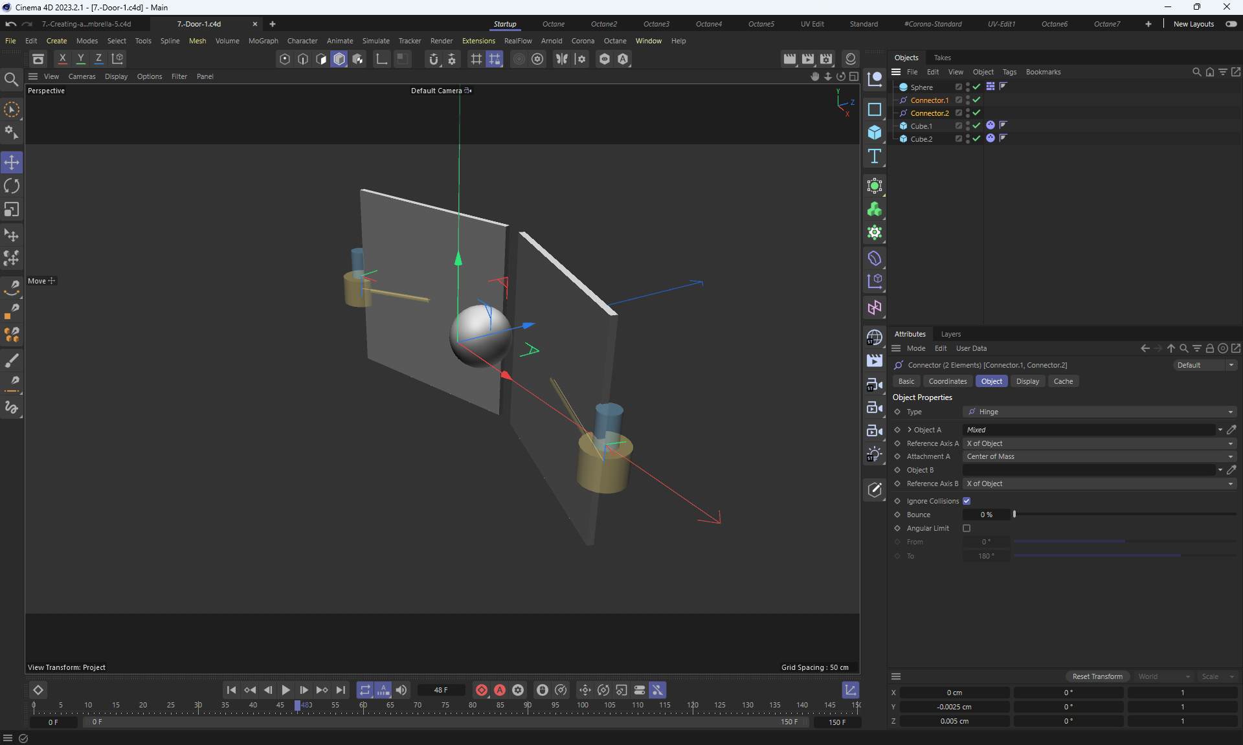1243x745 pixels.
Task: Toggle Sphere object enabled checkmark
Action: 976,87
